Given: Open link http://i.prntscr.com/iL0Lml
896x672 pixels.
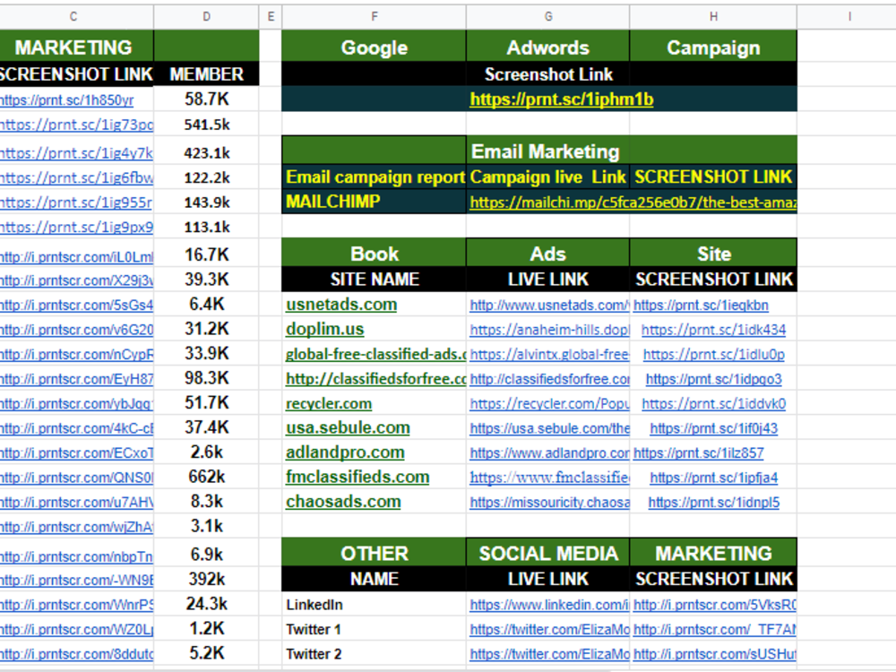Looking at the screenshot, I should pos(76,258).
